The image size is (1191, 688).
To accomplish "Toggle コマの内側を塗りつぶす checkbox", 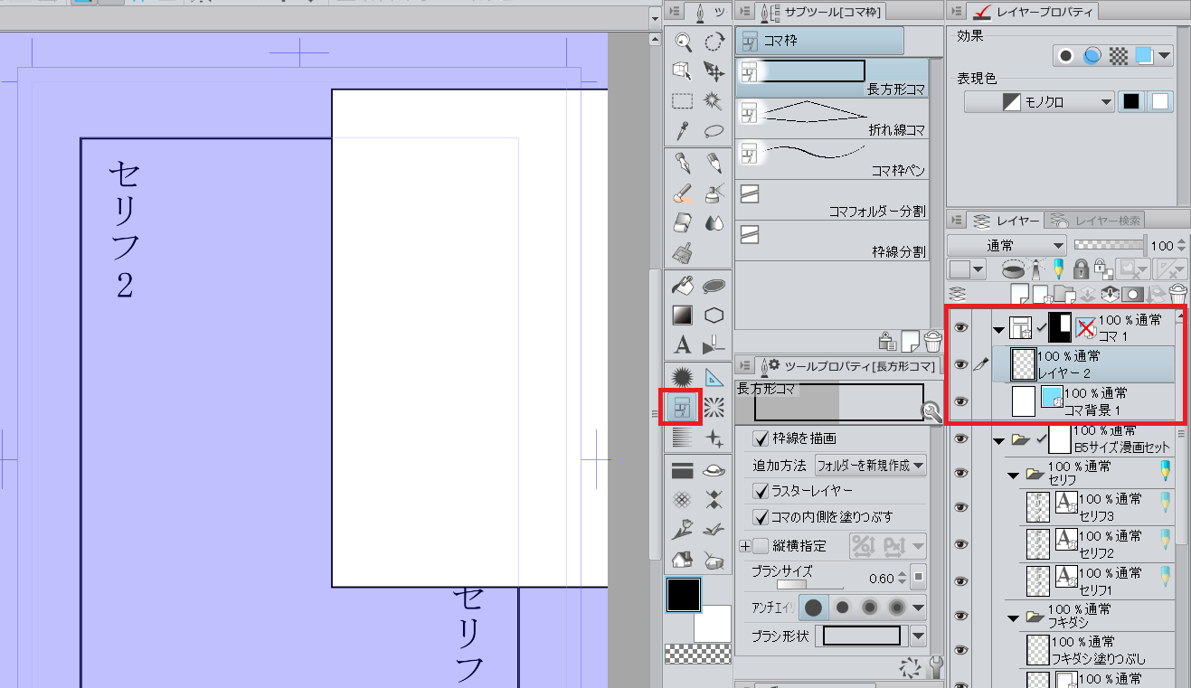I will (x=761, y=517).
